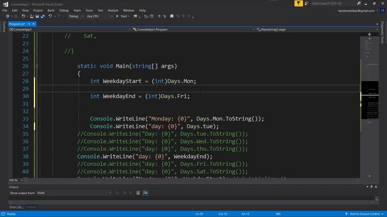Click Days.Fri on line 30
Image resolution: width=387 pixels, height=217 pixels.
coord(174,96)
